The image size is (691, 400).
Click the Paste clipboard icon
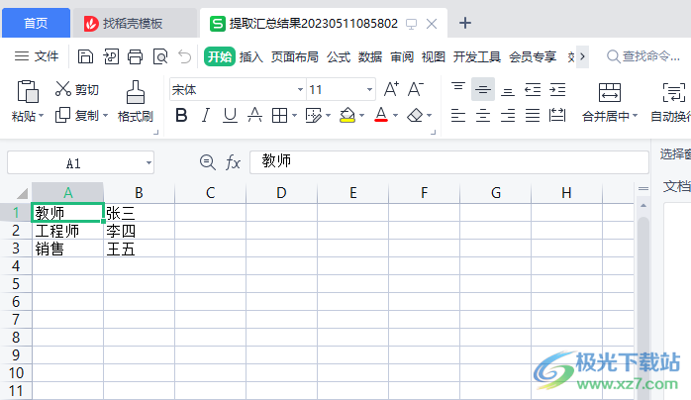click(28, 92)
